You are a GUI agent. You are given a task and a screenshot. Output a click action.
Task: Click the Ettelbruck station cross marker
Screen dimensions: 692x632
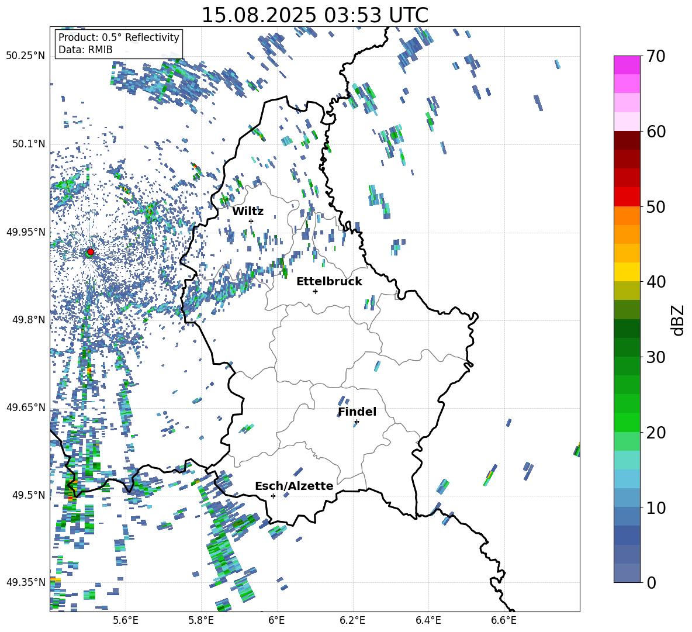point(315,291)
